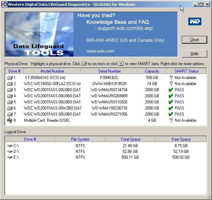Screen dimensions: 212x200
Task: Click serial number WD-WMAUR0116926
Action: [x=109, y=102]
